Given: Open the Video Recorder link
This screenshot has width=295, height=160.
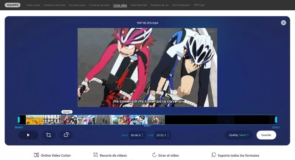Looking at the screenshot, I should tap(139, 5).
